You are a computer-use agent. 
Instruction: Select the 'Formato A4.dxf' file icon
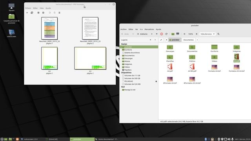pos(215,67)
